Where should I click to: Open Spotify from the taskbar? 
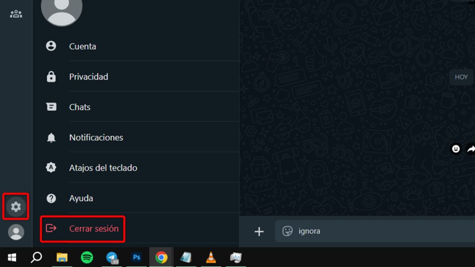click(87, 258)
